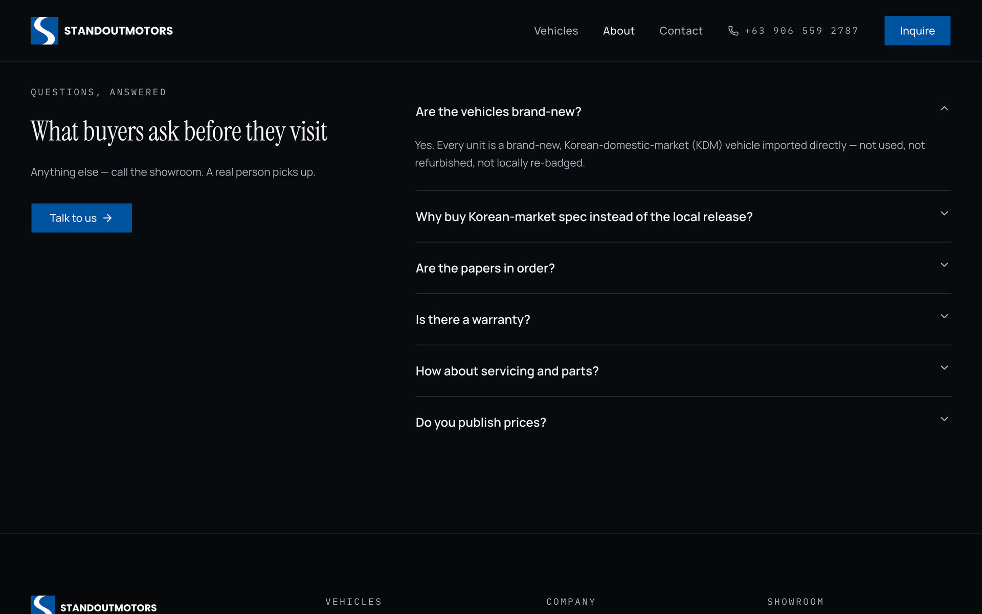This screenshot has width=982, height=614.
Task: Click the footer VEHICLES heading
Action: tap(353, 602)
